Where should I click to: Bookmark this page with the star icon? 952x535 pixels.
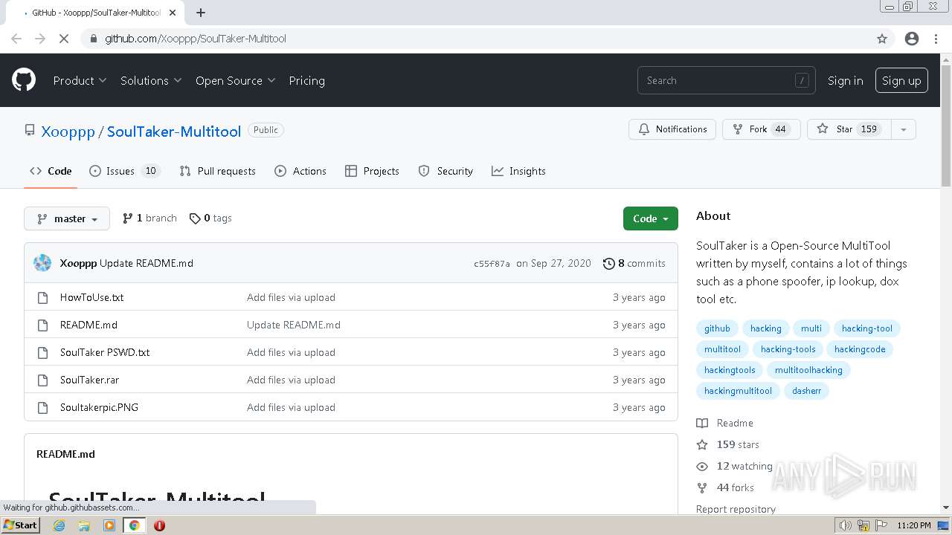click(x=882, y=39)
